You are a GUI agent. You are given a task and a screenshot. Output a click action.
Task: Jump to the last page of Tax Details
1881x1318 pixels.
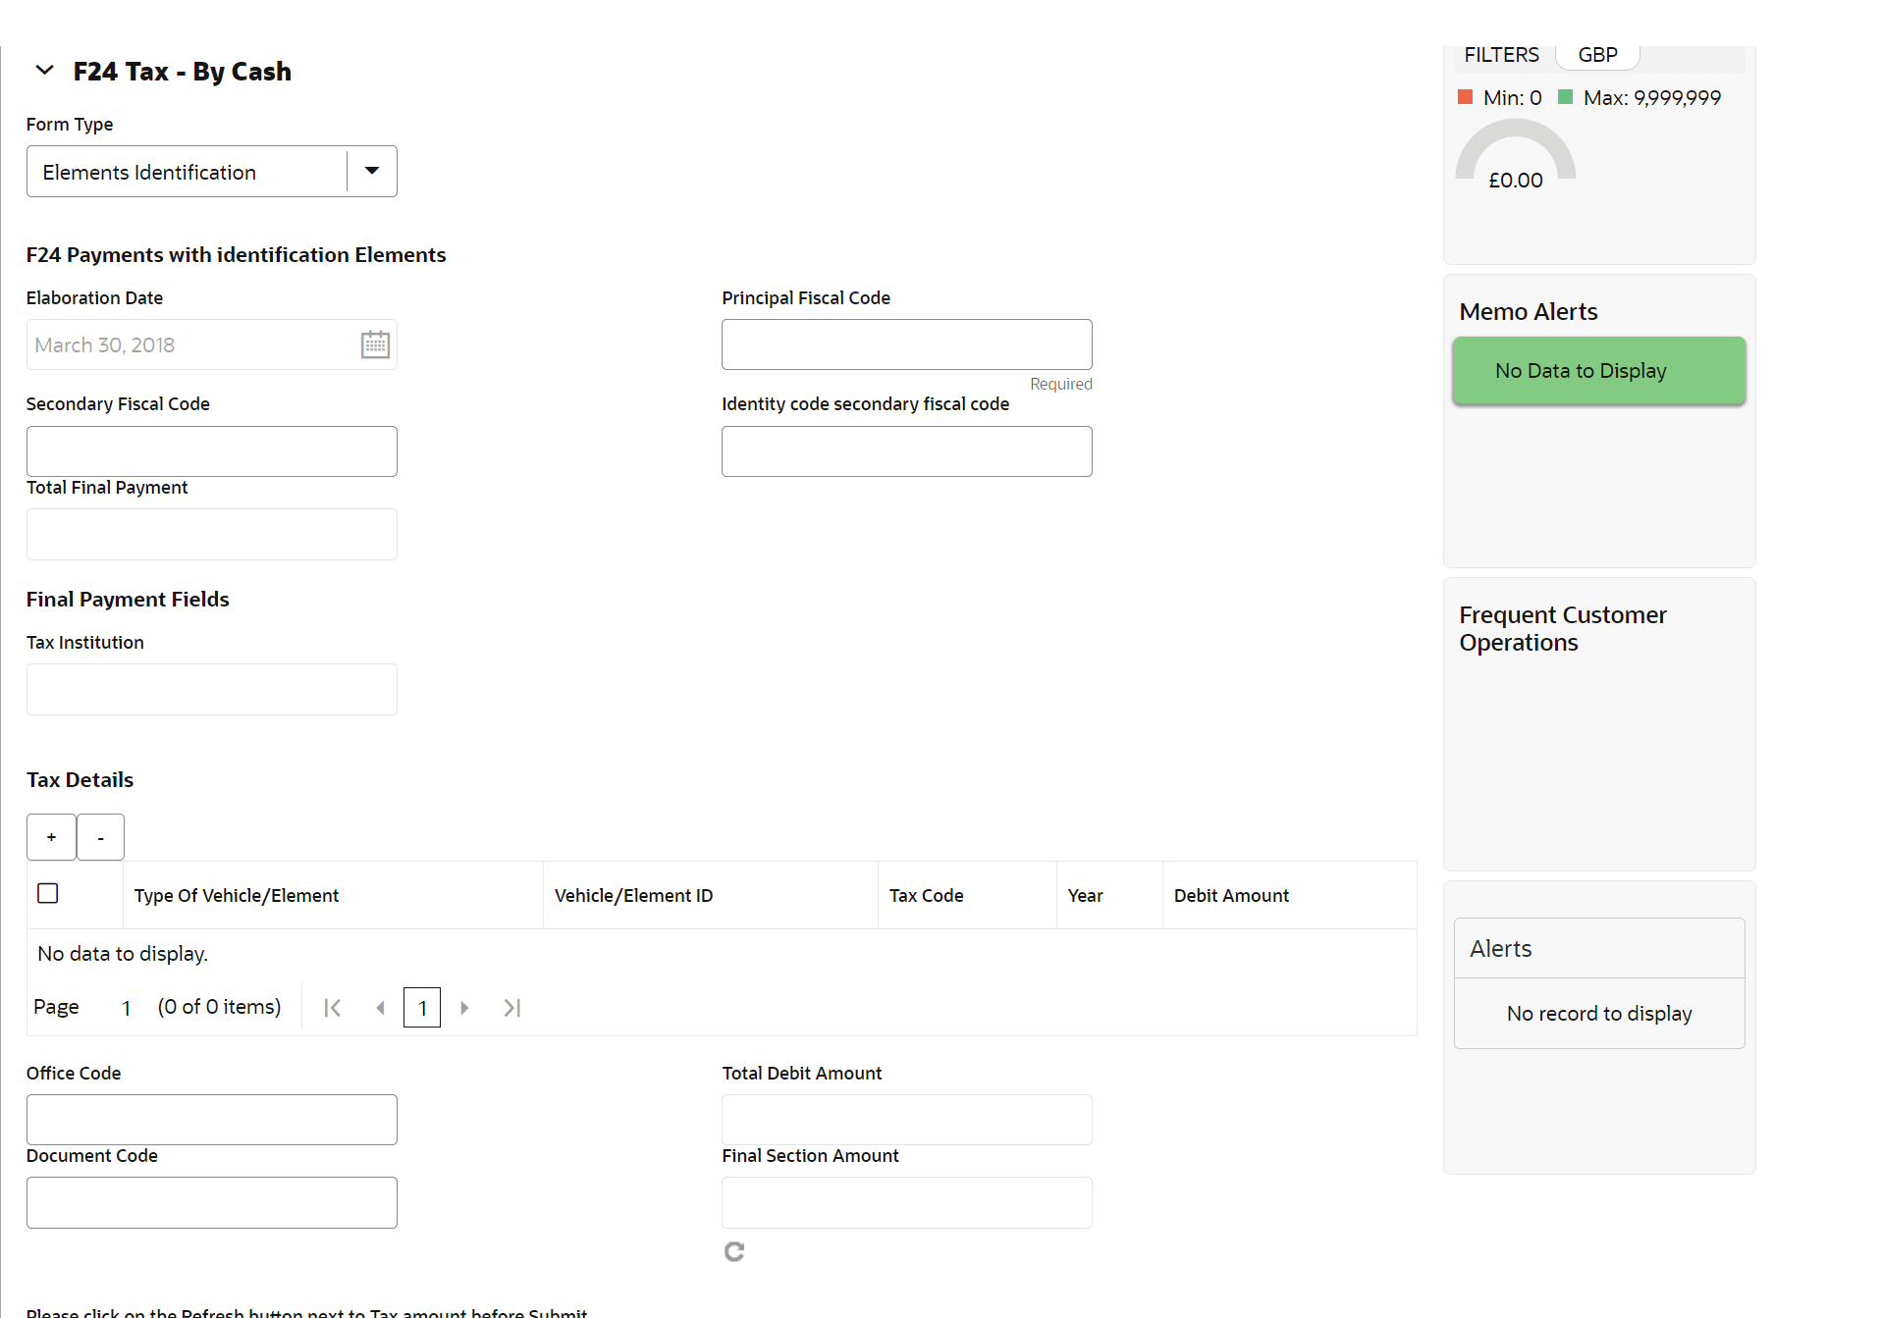coord(511,1008)
